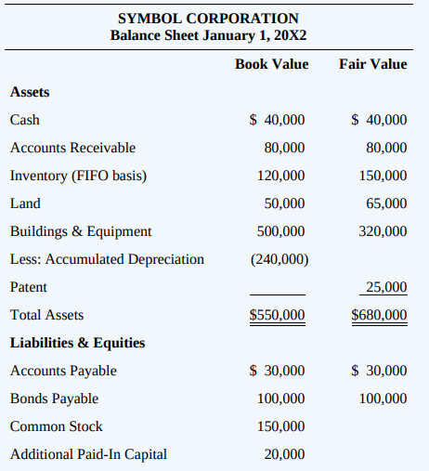Select the Patent fair value 25,000

pyautogui.click(x=386, y=287)
